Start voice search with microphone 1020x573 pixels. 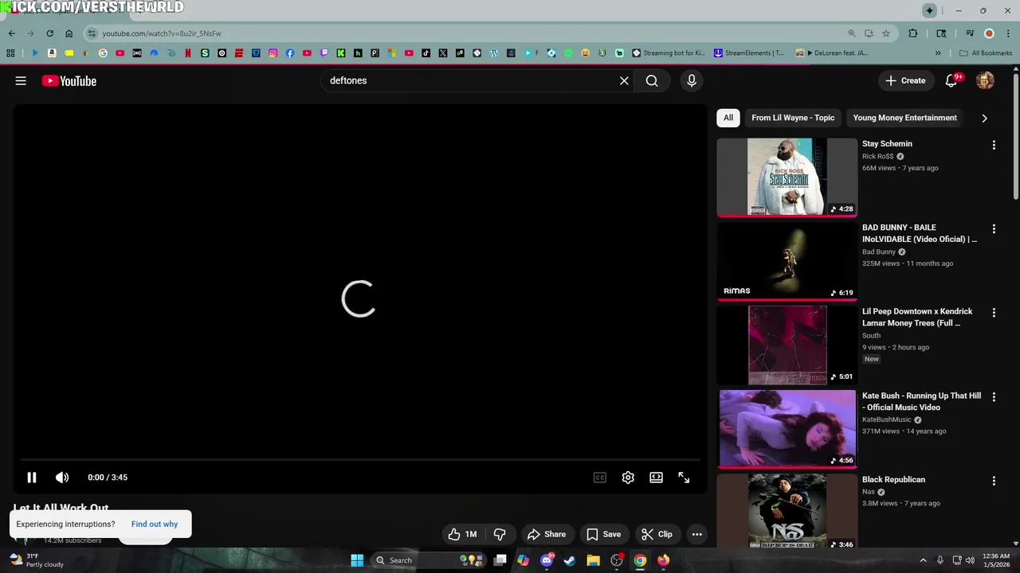pos(692,80)
